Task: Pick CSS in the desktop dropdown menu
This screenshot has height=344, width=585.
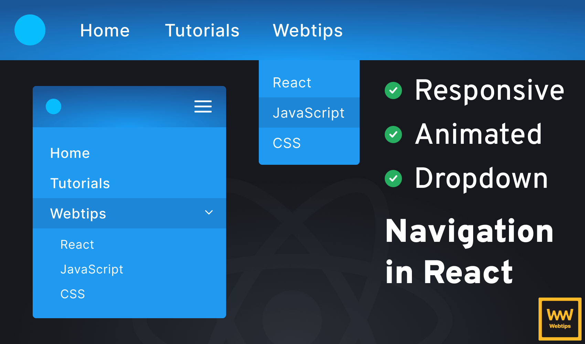Action: point(287,143)
